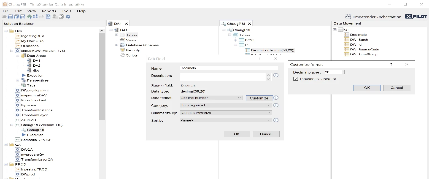Image resolution: width=429 pixels, height=179 pixels.
Task: Open the Data format dropdown
Action: (211, 98)
